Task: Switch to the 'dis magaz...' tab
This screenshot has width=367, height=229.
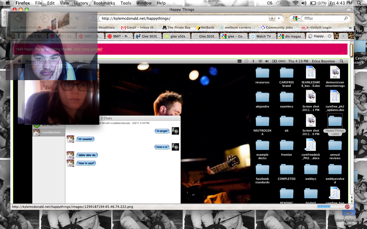Action: coord(292,36)
